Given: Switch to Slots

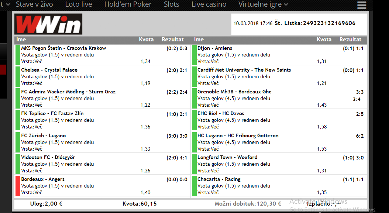Looking at the screenshot, I should click(171, 4).
